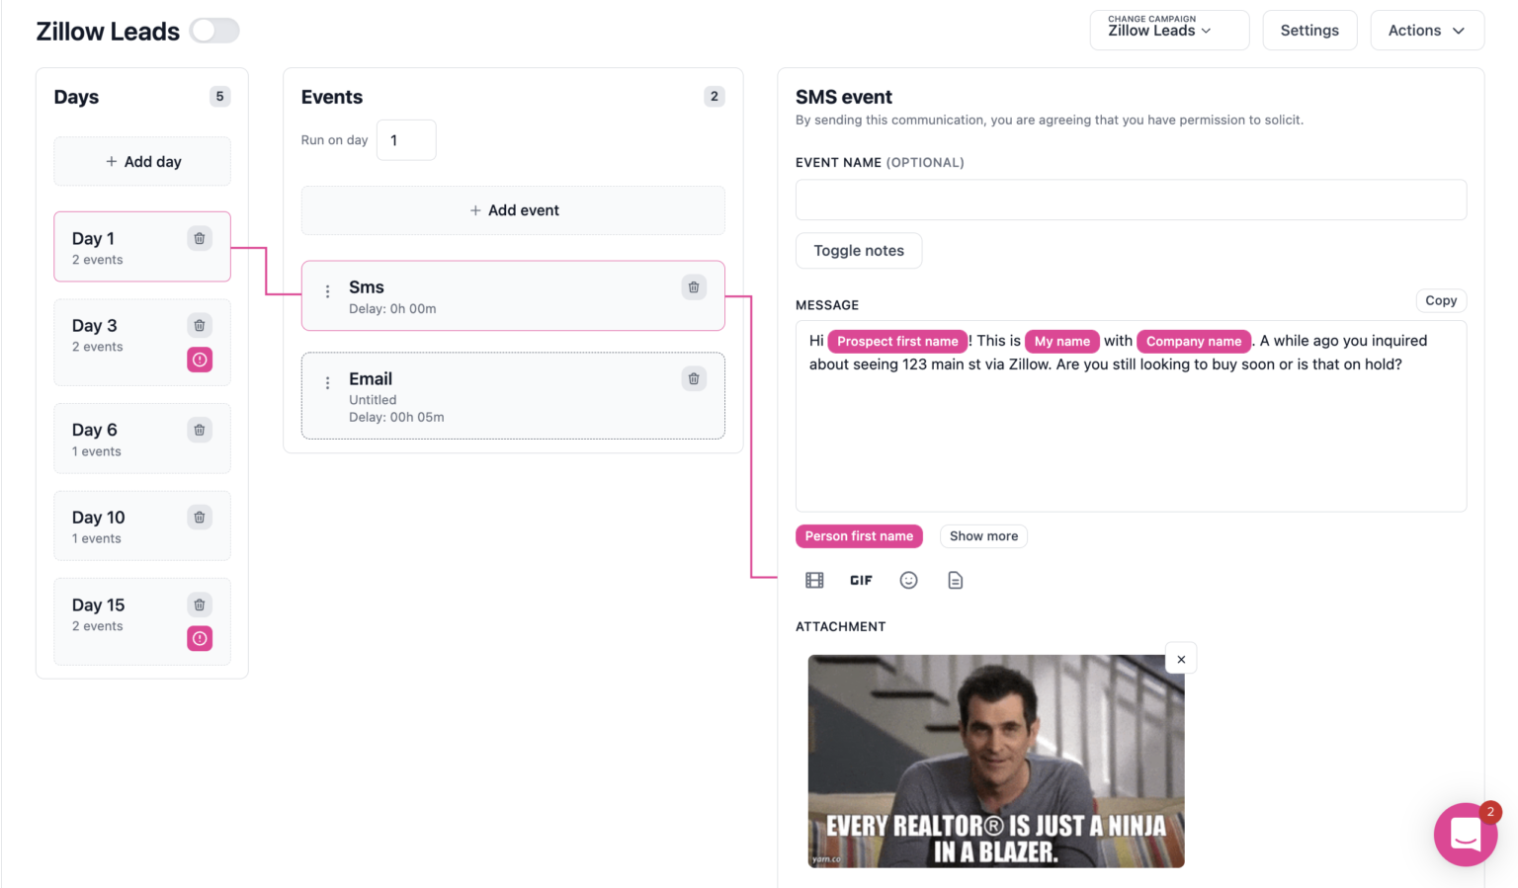The image size is (1518, 888).
Task: Expand Show more variable tags
Action: point(983,535)
